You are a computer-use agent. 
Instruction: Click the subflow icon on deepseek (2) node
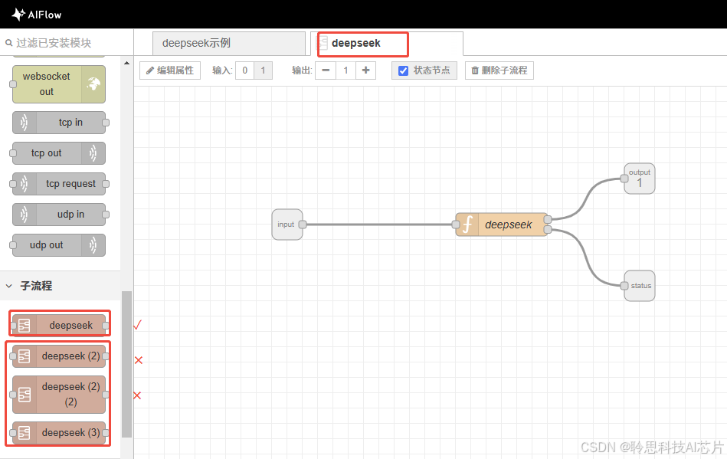pos(24,356)
